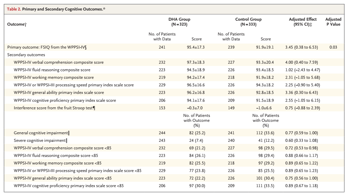Select the Severe cognitive impairment row label
The image size is (348, 194).
click(x=40, y=140)
